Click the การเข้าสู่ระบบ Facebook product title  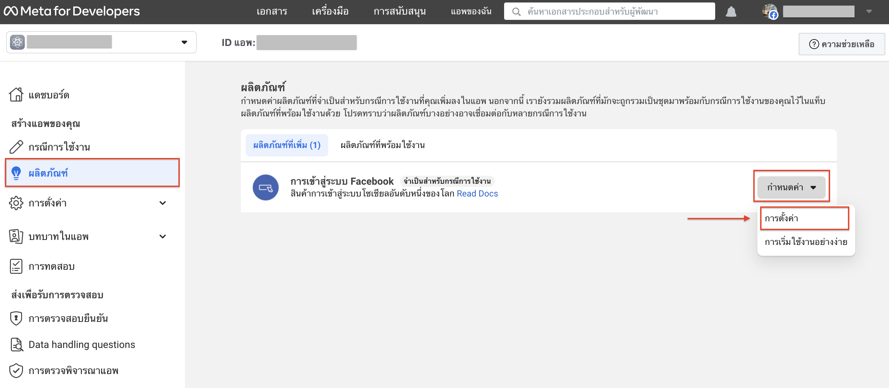point(342,181)
